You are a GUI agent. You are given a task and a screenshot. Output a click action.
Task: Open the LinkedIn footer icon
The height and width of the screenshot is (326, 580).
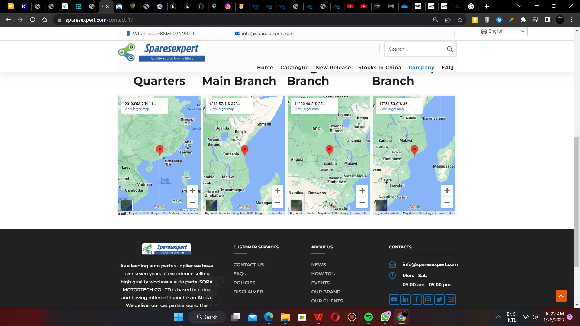(405, 299)
